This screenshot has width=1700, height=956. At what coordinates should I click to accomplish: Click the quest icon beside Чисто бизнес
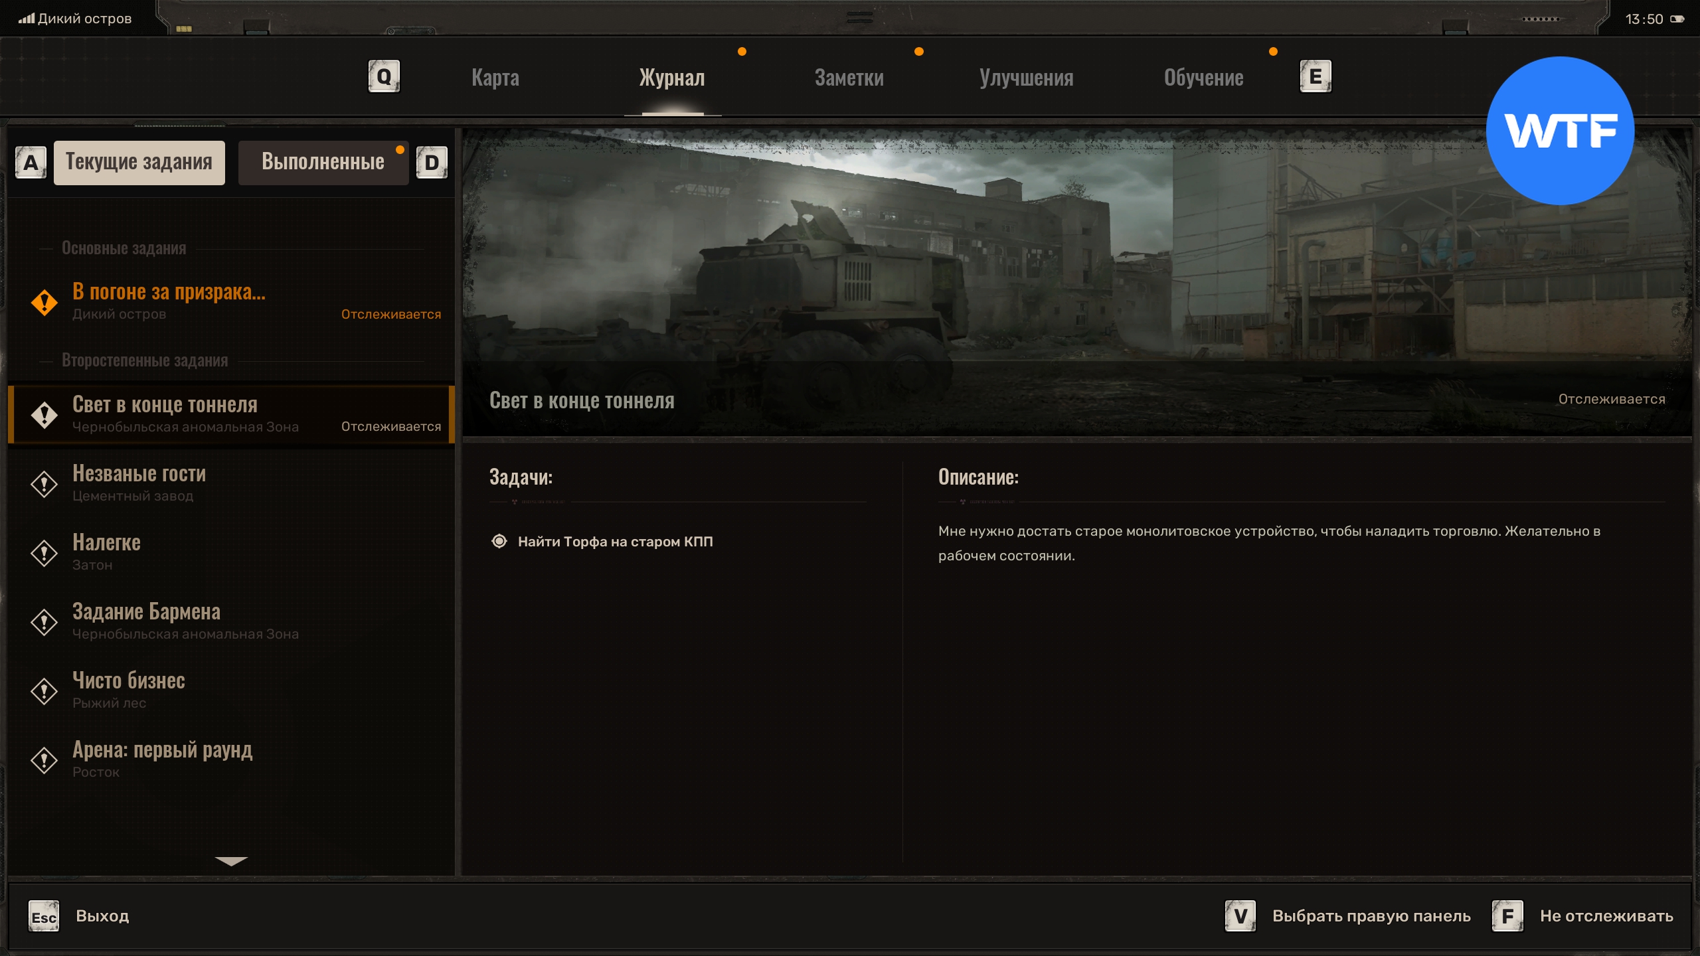click(44, 691)
